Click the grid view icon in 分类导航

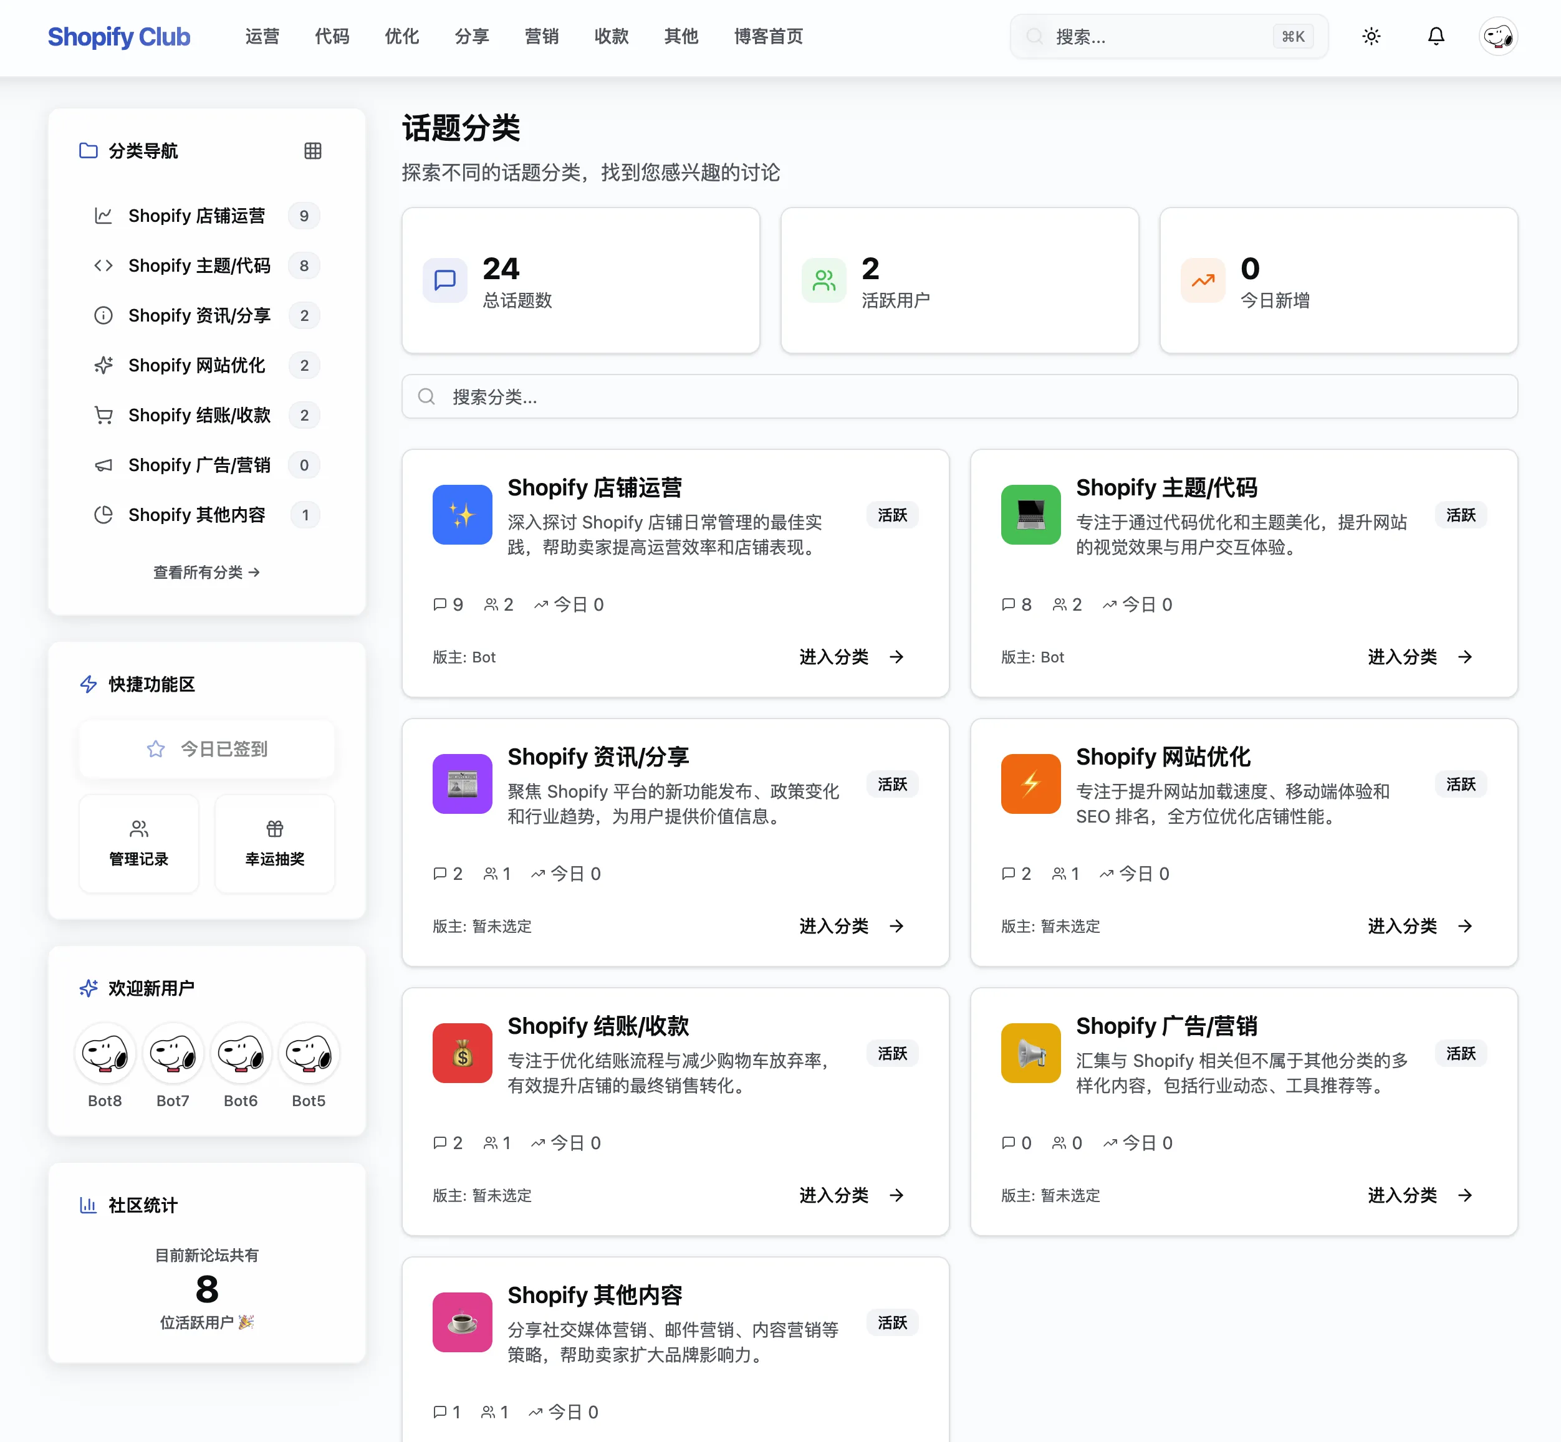pyautogui.click(x=313, y=151)
